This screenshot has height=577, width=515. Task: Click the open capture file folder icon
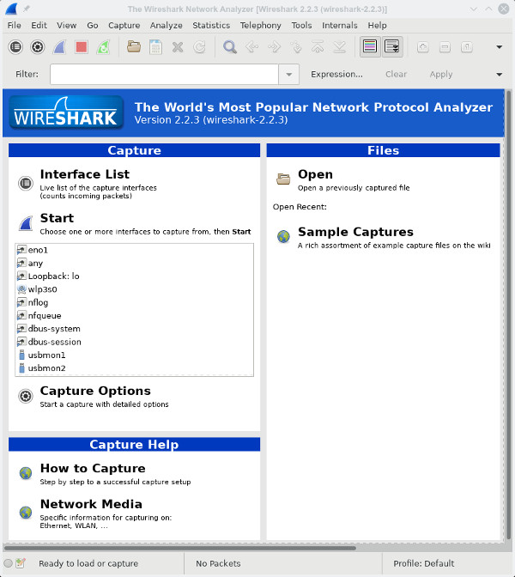134,47
